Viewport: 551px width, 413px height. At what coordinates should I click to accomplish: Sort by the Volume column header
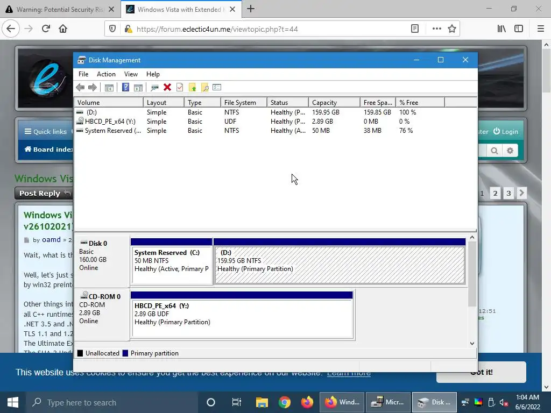pyautogui.click(x=109, y=103)
